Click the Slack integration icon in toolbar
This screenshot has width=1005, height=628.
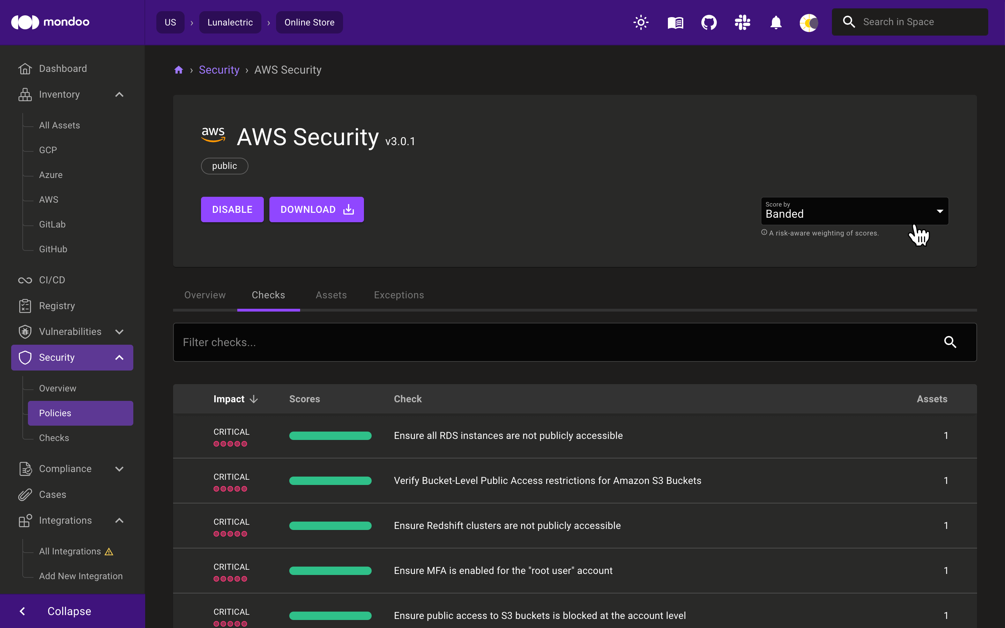click(742, 22)
